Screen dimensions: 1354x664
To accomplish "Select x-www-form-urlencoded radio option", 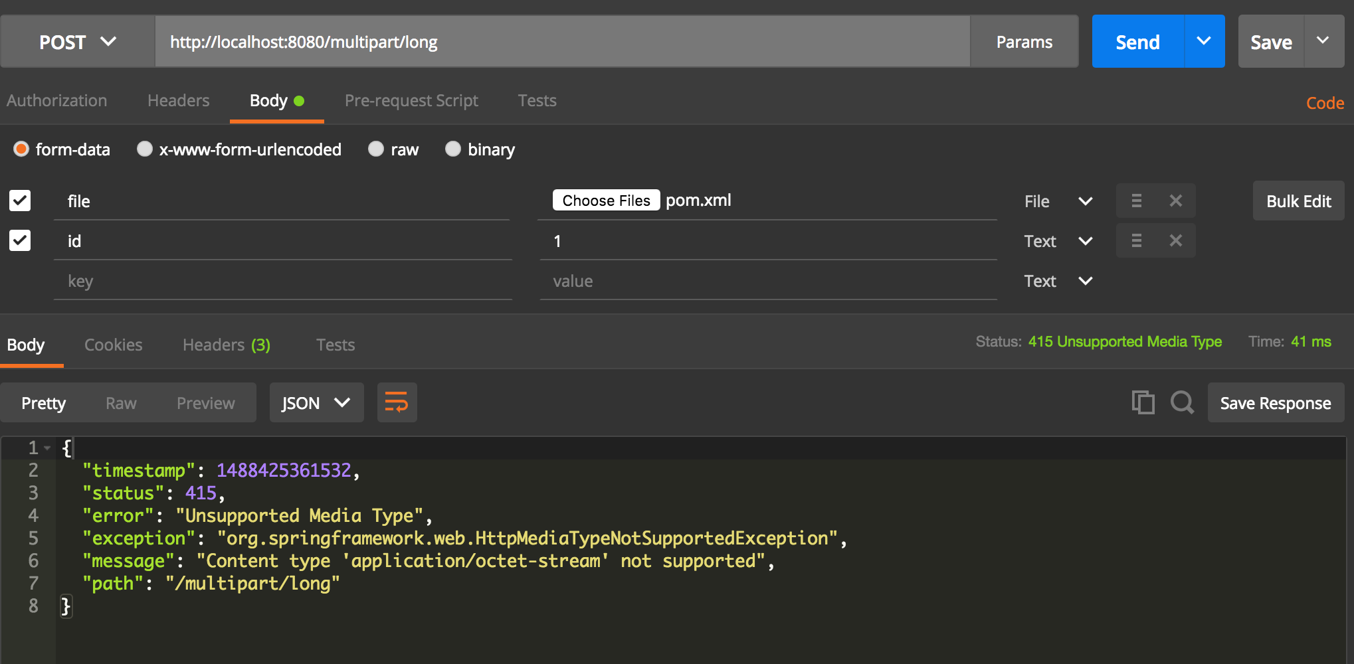I will pos(145,149).
